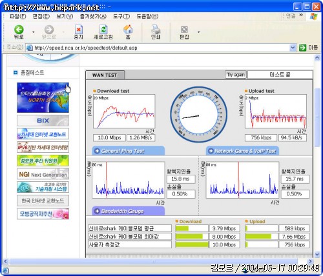Open the North Star banner thumbnail
Screen dimensions: 323x276
click(43, 97)
